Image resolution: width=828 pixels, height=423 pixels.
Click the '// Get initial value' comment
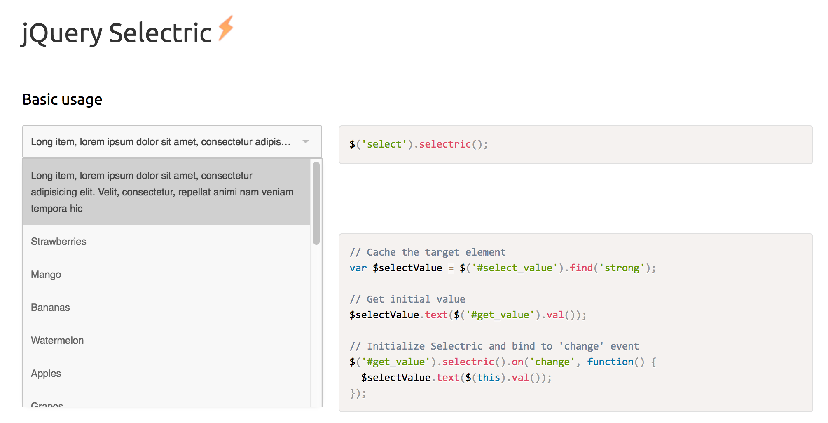(x=407, y=299)
